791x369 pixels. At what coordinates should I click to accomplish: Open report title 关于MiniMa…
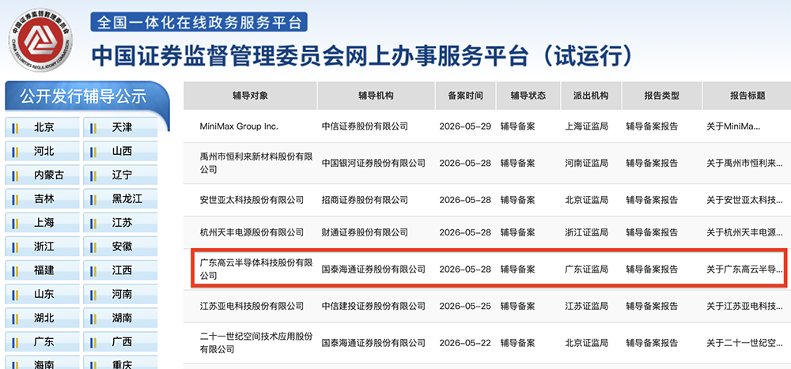733,126
